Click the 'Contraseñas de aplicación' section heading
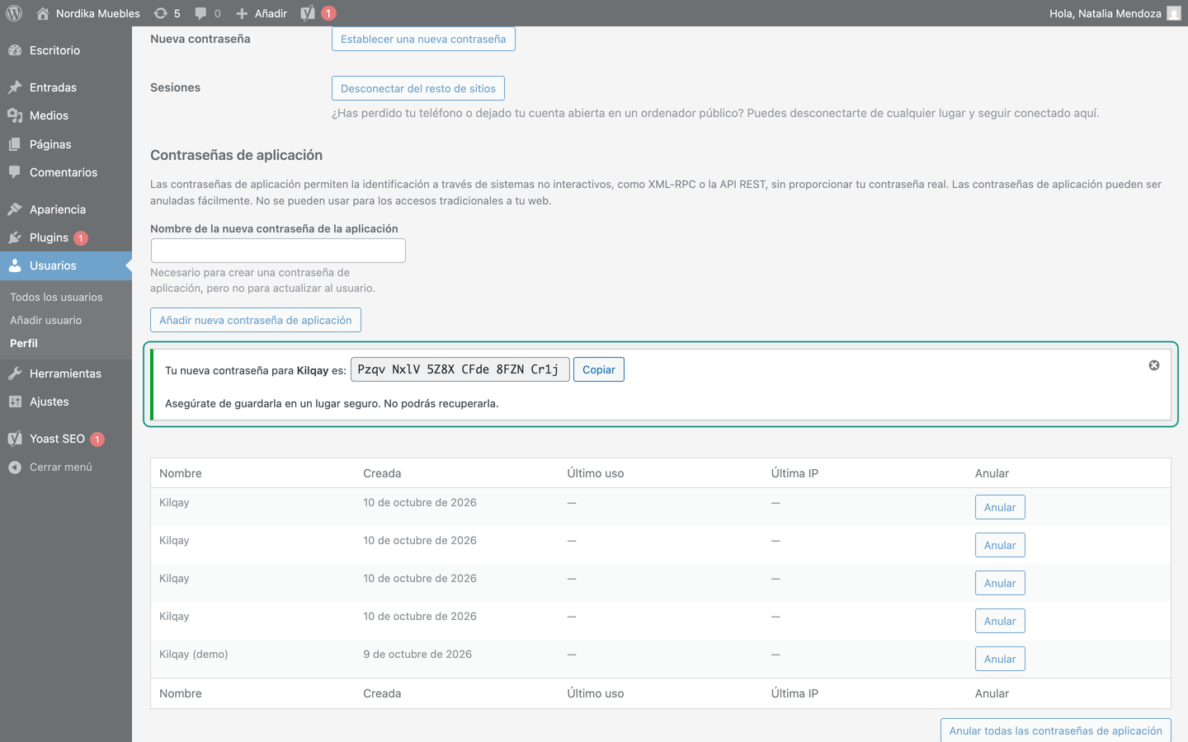Screen dimensions: 1188x742 point(236,155)
